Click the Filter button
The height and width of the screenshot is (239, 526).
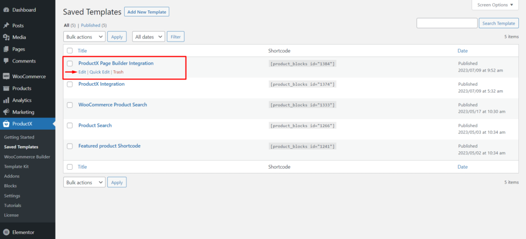coord(176,37)
